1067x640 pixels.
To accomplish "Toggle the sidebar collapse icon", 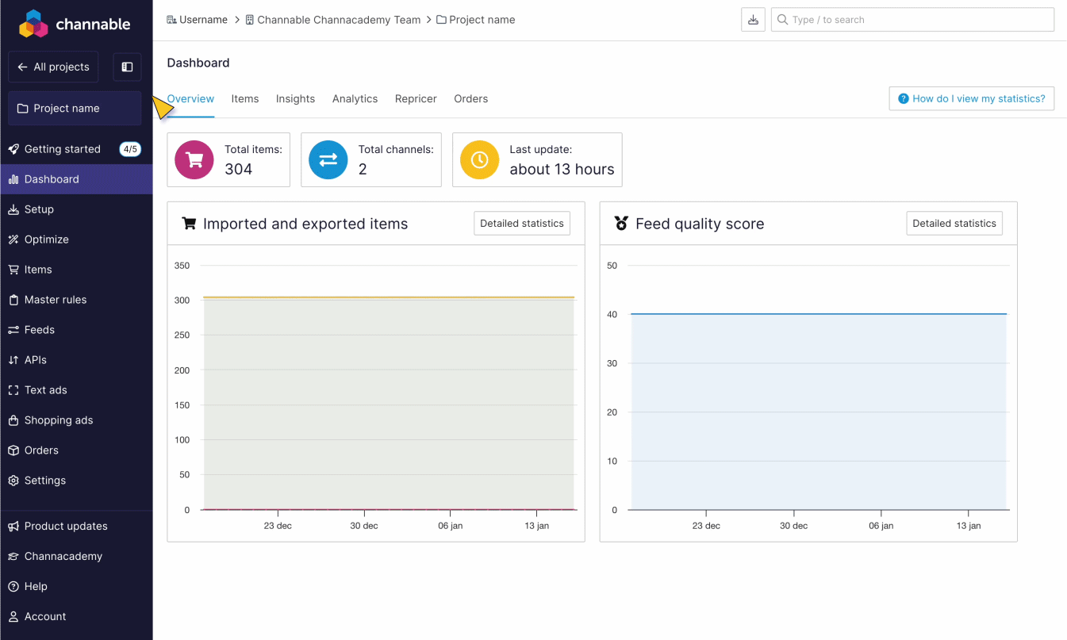I will [x=127, y=67].
